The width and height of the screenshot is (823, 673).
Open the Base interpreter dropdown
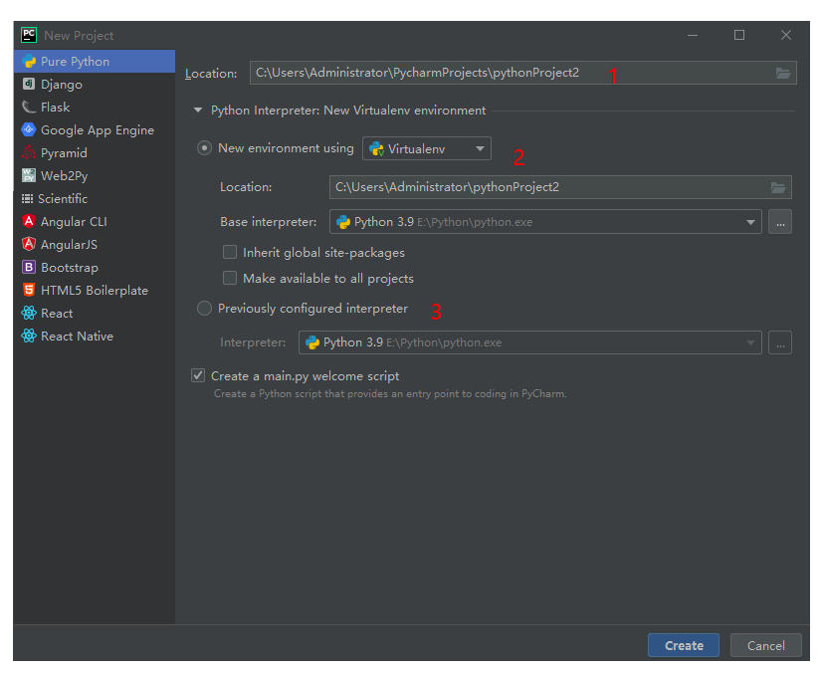(x=752, y=221)
